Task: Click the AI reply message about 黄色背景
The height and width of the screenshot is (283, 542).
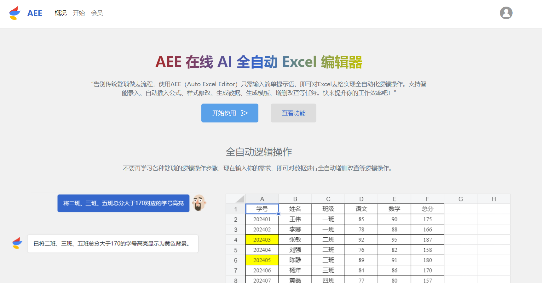Action: [x=112, y=244]
